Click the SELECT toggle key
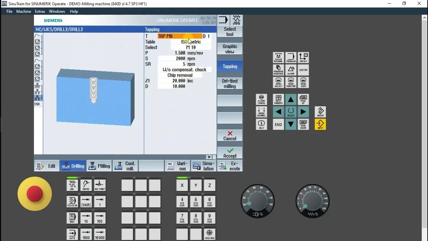 pyautogui.click(x=291, y=112)
